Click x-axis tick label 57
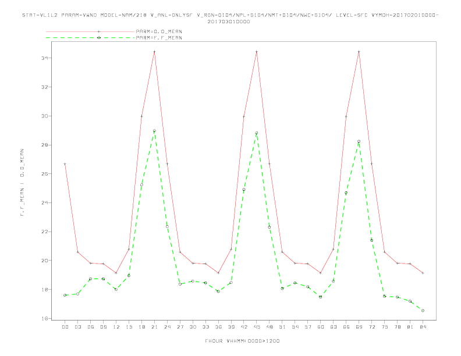Image resolution: width=461 pixels, height=356 pixels. (x=308, y=327)
